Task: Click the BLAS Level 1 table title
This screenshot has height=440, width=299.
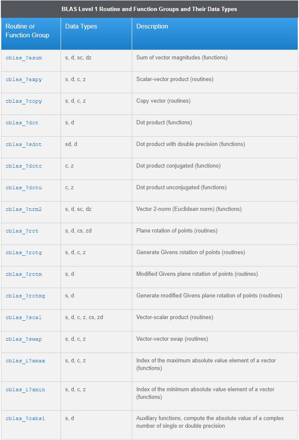Action: coord(149,9)
